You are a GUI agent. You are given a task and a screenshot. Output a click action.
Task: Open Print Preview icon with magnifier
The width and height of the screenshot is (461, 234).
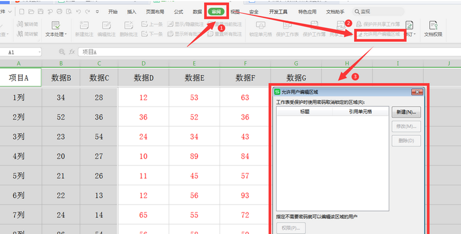69,12
